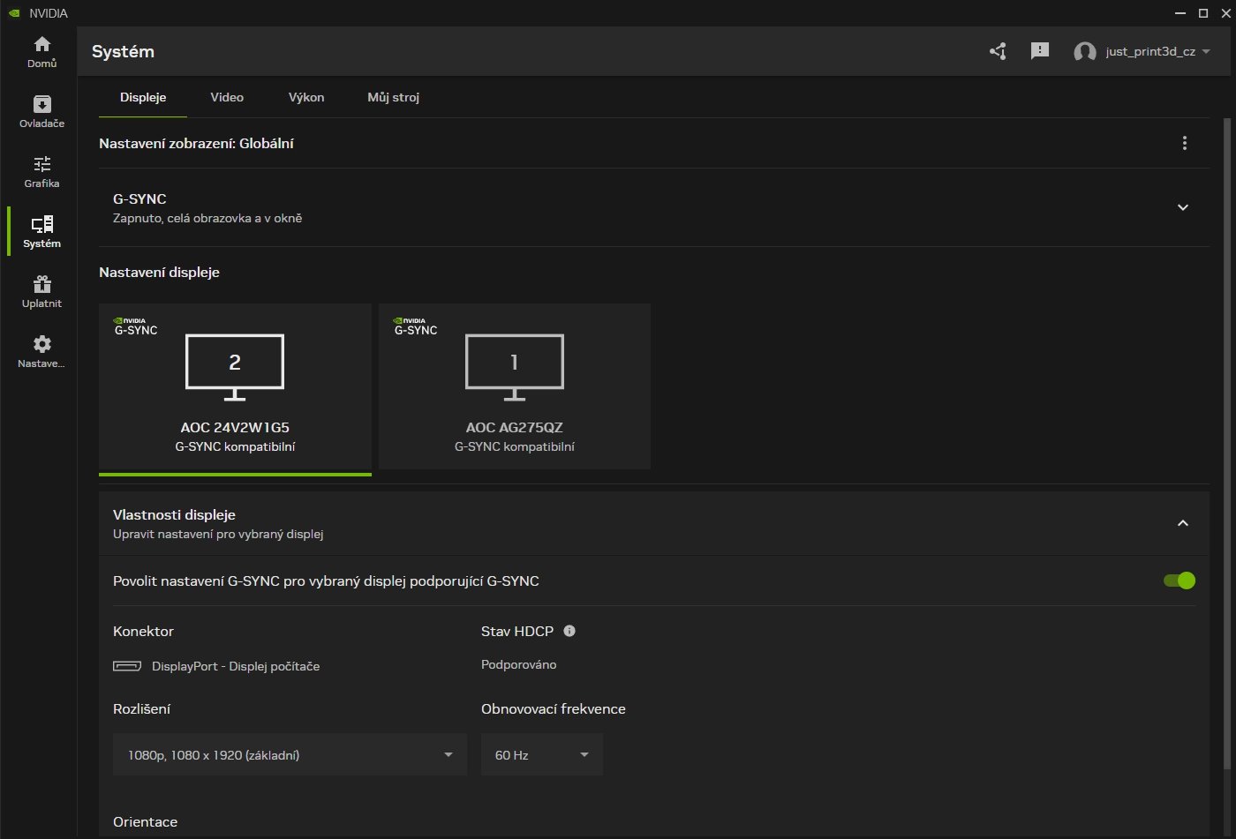This screenshot has height=839, width=1236.
Task: Open the Můj stroj tab
Action: (393, 97)
